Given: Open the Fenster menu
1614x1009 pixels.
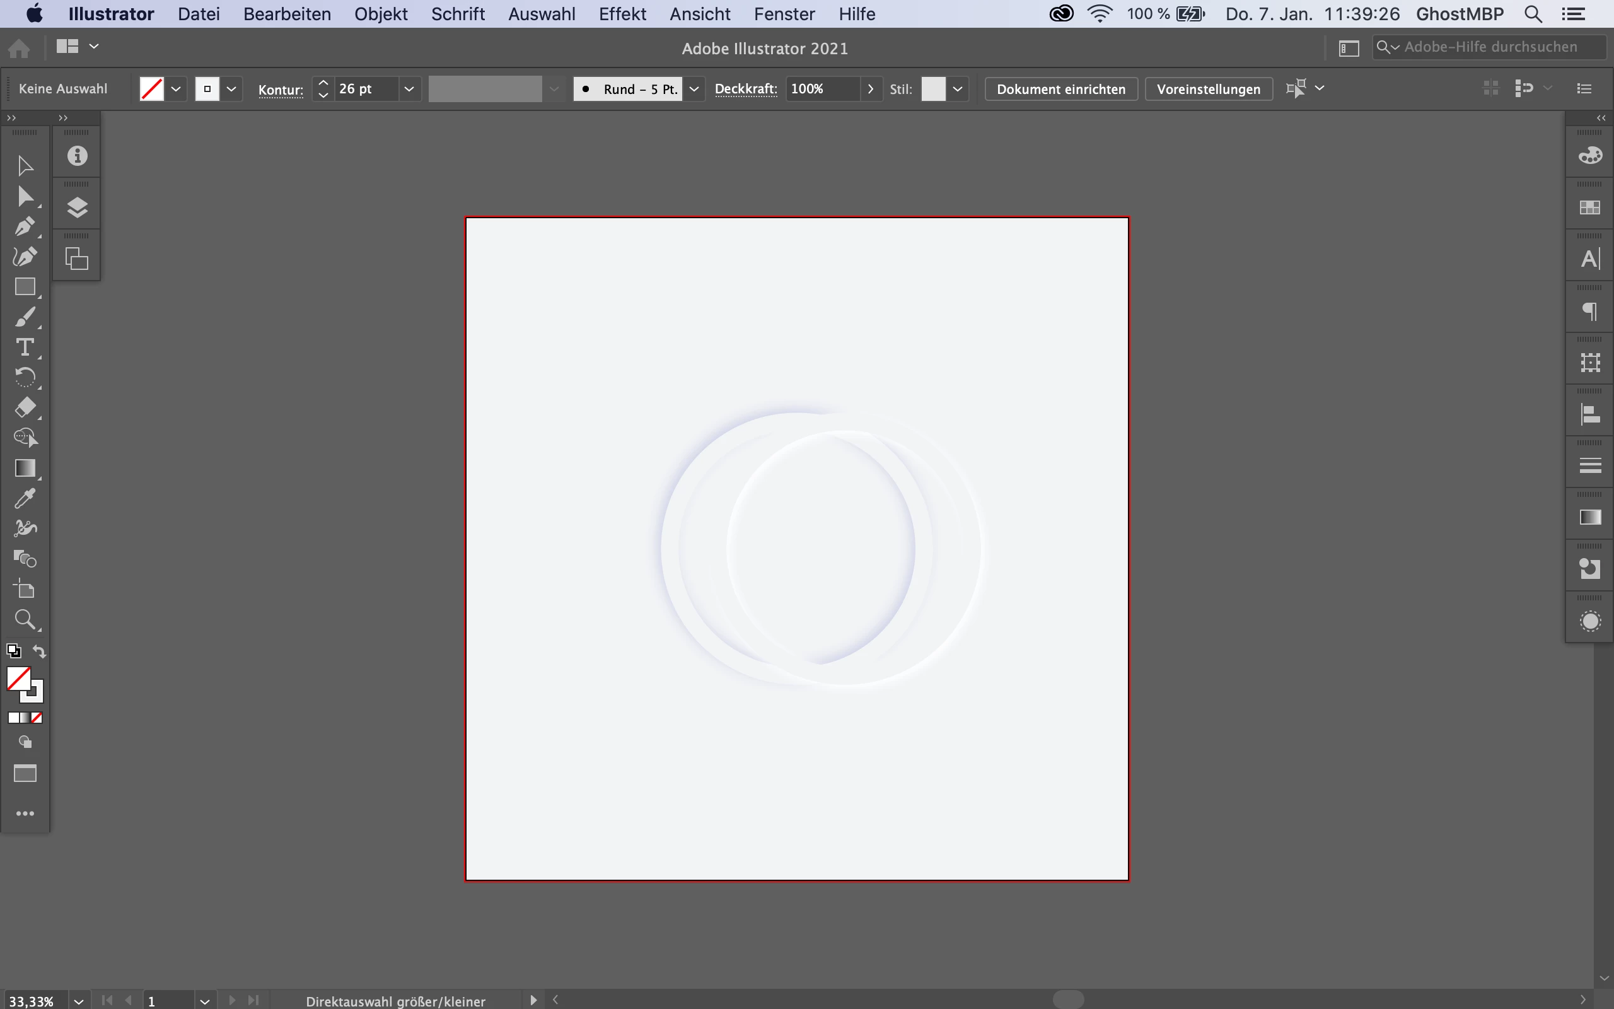Looking at the screenshot, I should tap(784, 14).
